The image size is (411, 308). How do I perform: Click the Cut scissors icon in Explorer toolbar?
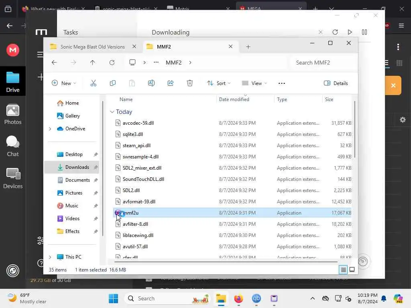[93, 83]
